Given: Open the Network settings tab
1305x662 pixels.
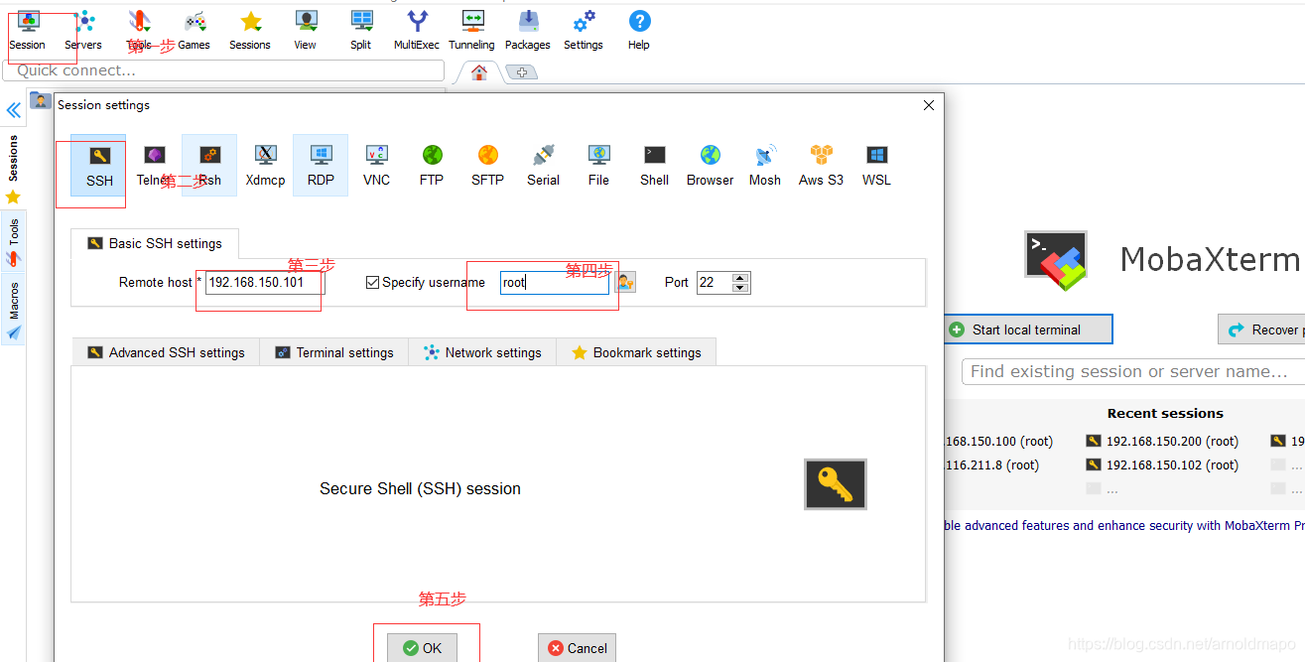Looking at the screenshot, I should [x=482, y=352].
